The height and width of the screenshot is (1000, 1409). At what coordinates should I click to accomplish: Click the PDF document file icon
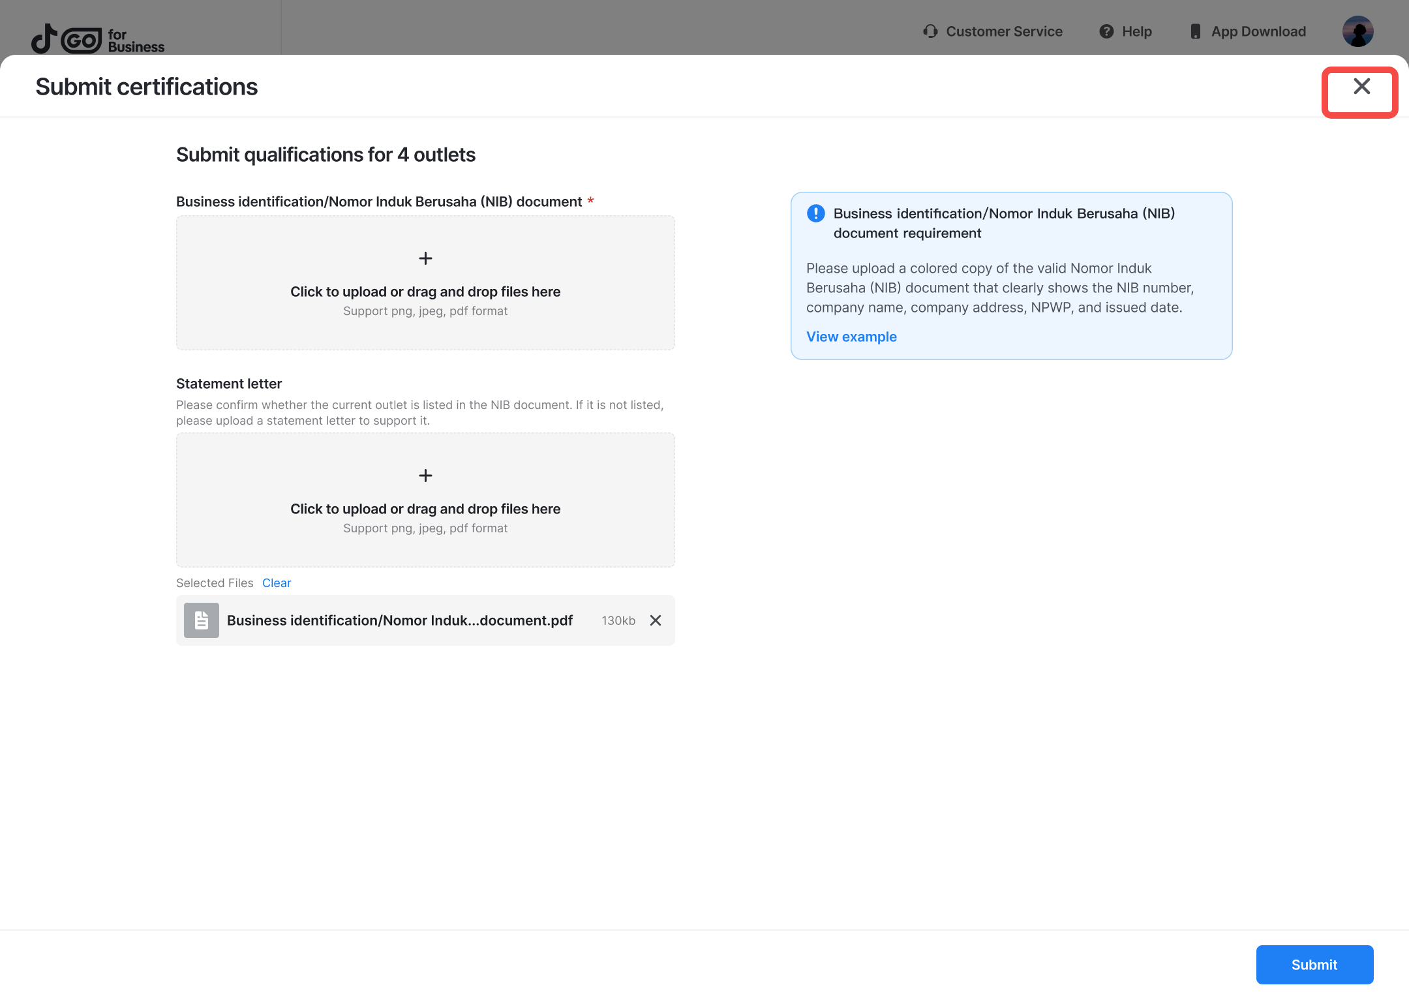(202, 620)
